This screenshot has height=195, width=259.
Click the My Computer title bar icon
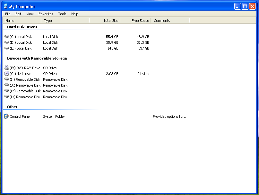pyautogui.click(x=5, y=6)
